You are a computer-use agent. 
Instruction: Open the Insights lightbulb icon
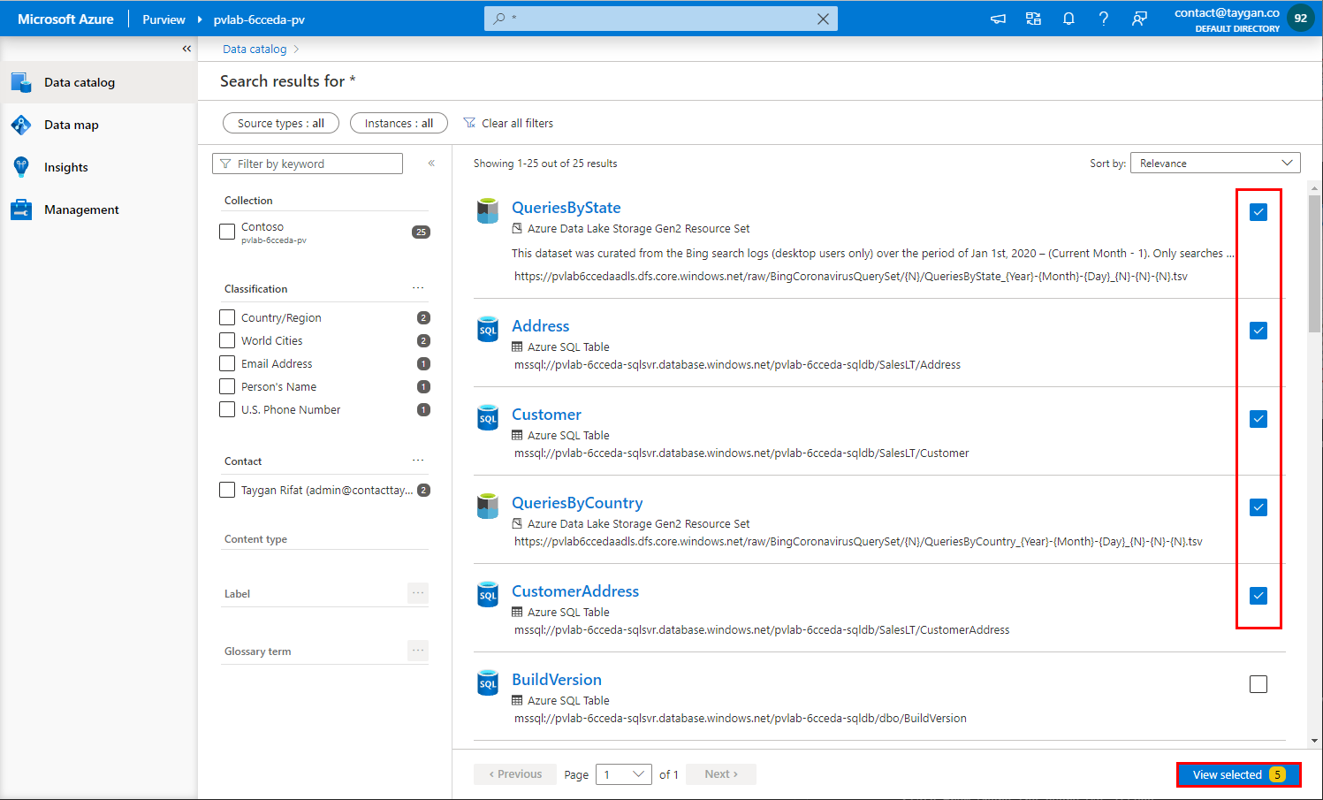[x=21, y=167]
